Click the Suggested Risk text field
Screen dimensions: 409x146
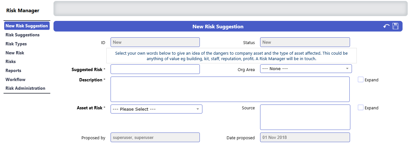[155, 69]
